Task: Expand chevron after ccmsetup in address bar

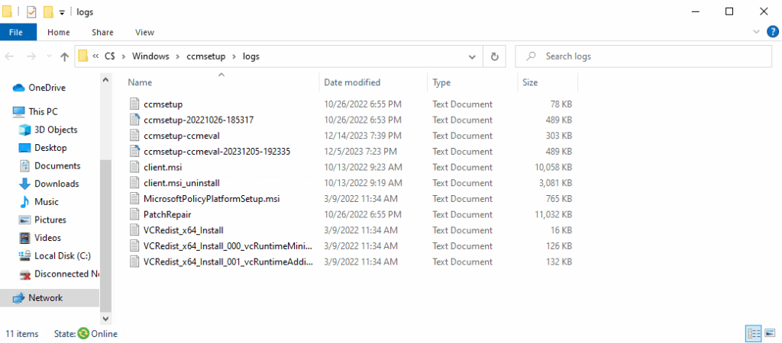Action: coord(233,56)
